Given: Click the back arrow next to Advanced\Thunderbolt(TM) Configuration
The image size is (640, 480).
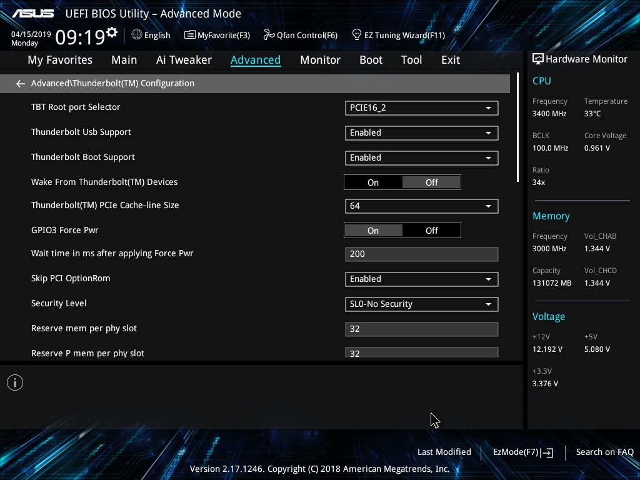Looking at the screenshot, I should point(21,84).
